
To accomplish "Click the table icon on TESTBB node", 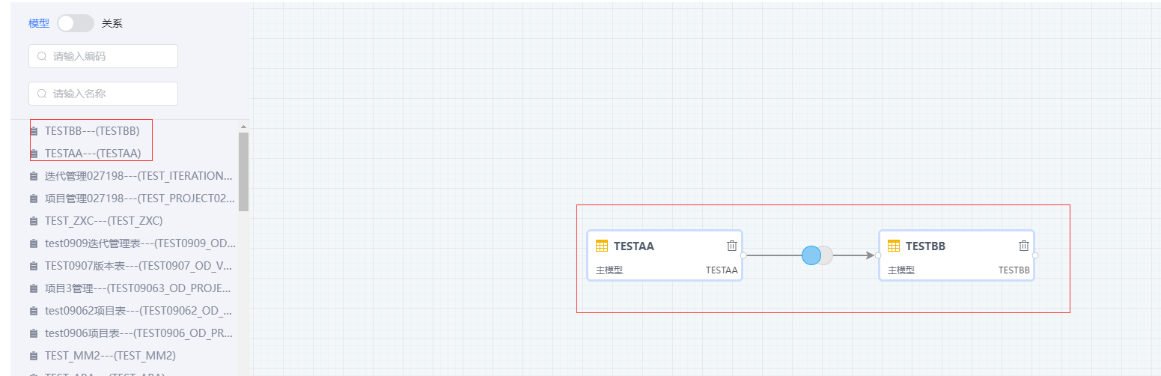I will tap(894, 246).
